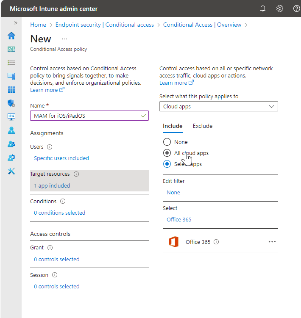Click Specific users included link
Image resolution: width=301 pixels, height=318 pixels.
(61, 158)
